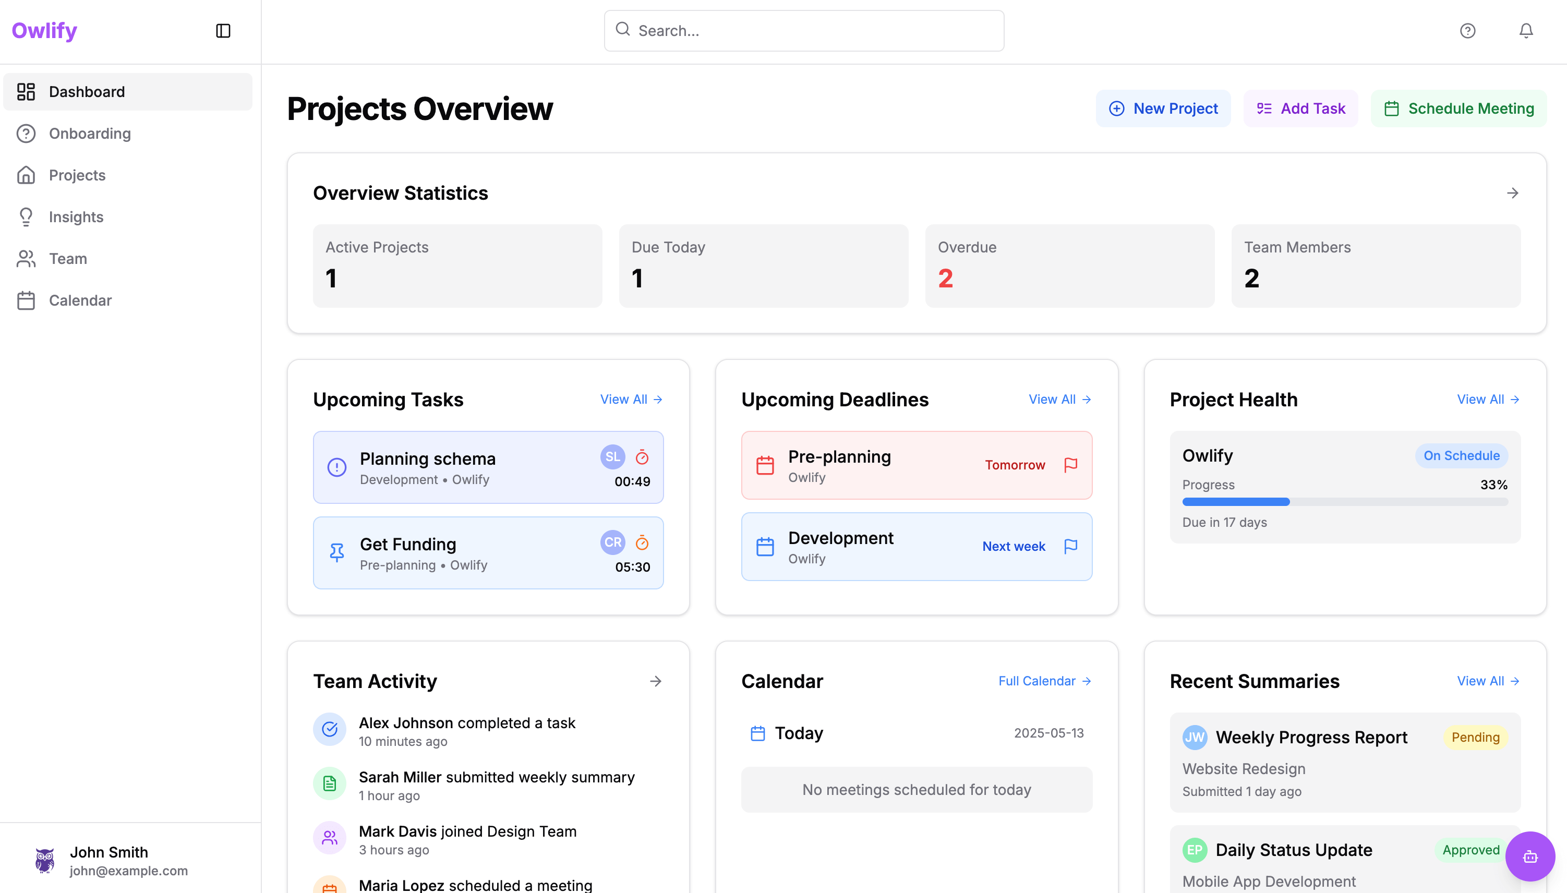This screenshot has height=893, width=1567.
Task: Toggle the sidebar collapse icon next to Owlify
Action: pos(223,30)
